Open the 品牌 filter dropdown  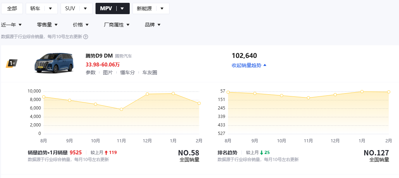153,25
